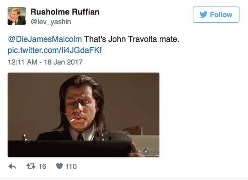Image resolution: width=248 pixels, height=180 pixels.
Task: Open the @DieJamesMalcolm mention
Action: 45,39
